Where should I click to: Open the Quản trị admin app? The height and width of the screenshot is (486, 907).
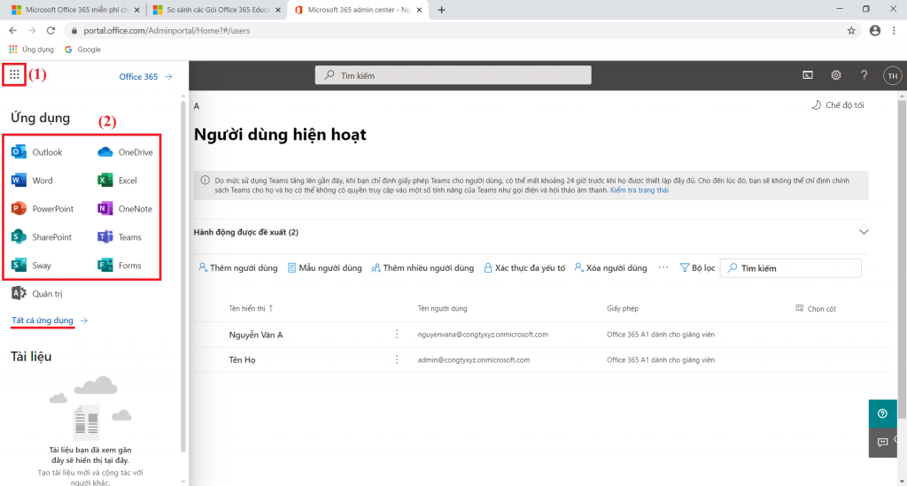click(36, 294)
